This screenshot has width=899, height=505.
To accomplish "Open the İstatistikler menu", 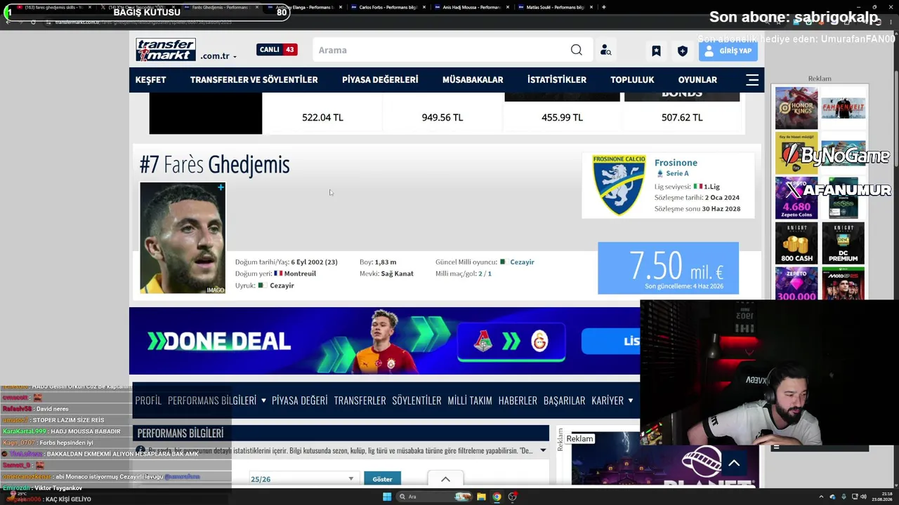I will 557,80.
